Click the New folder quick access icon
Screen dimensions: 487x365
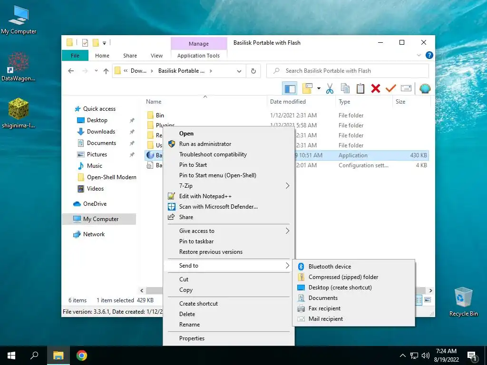click(96, 43)
